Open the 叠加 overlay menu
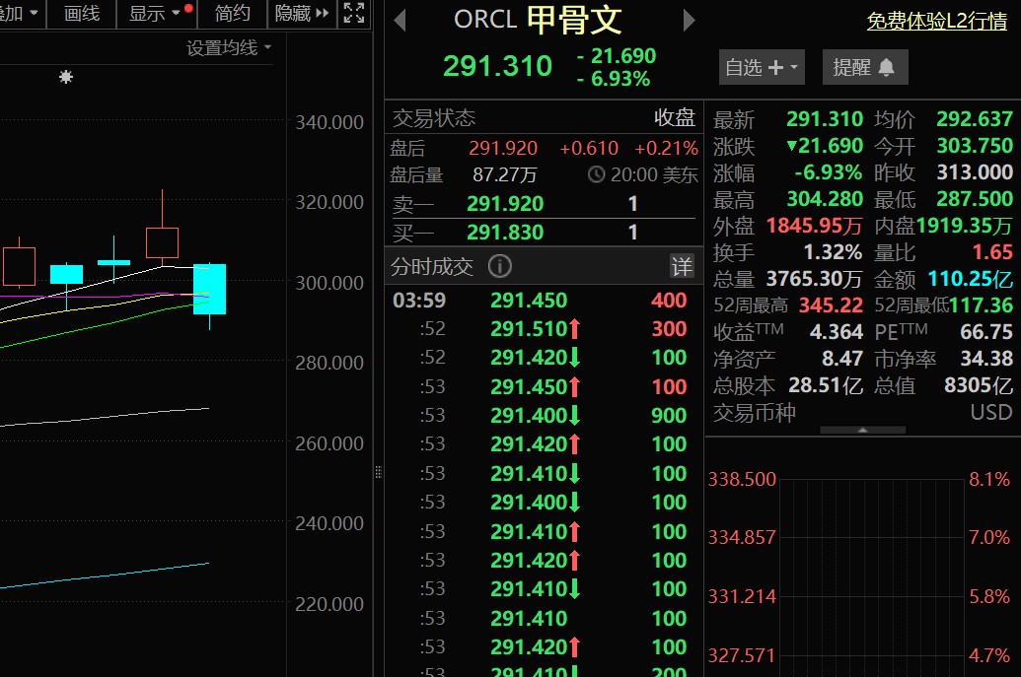 20,13
